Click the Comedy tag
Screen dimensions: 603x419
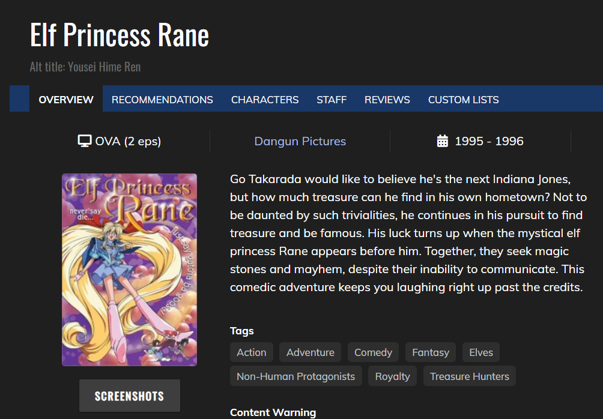coord(373,352)
